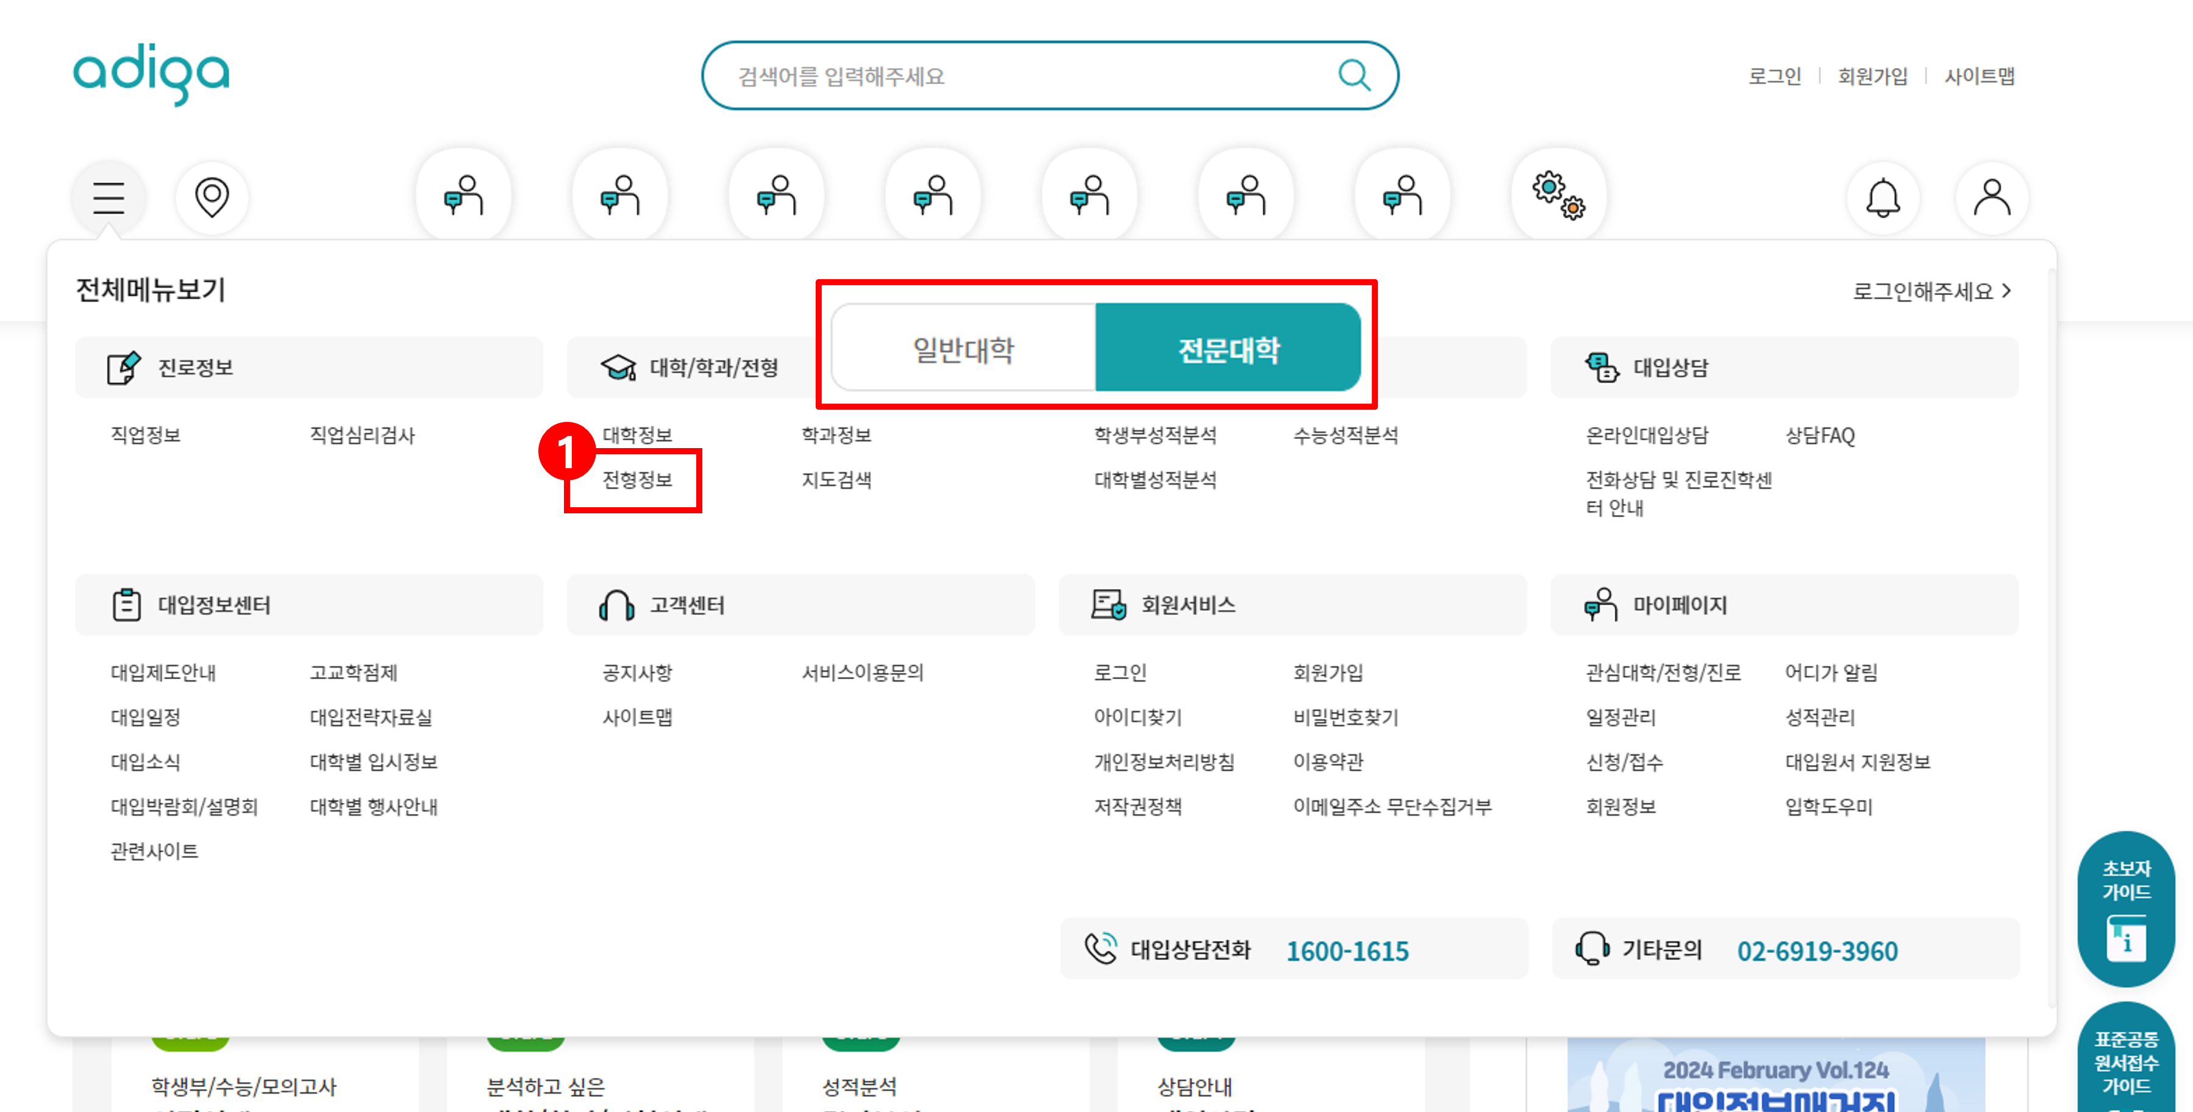Open the user profile icon
The width and height of the screenshot is (2193, 1112).
click(1992, 198)
